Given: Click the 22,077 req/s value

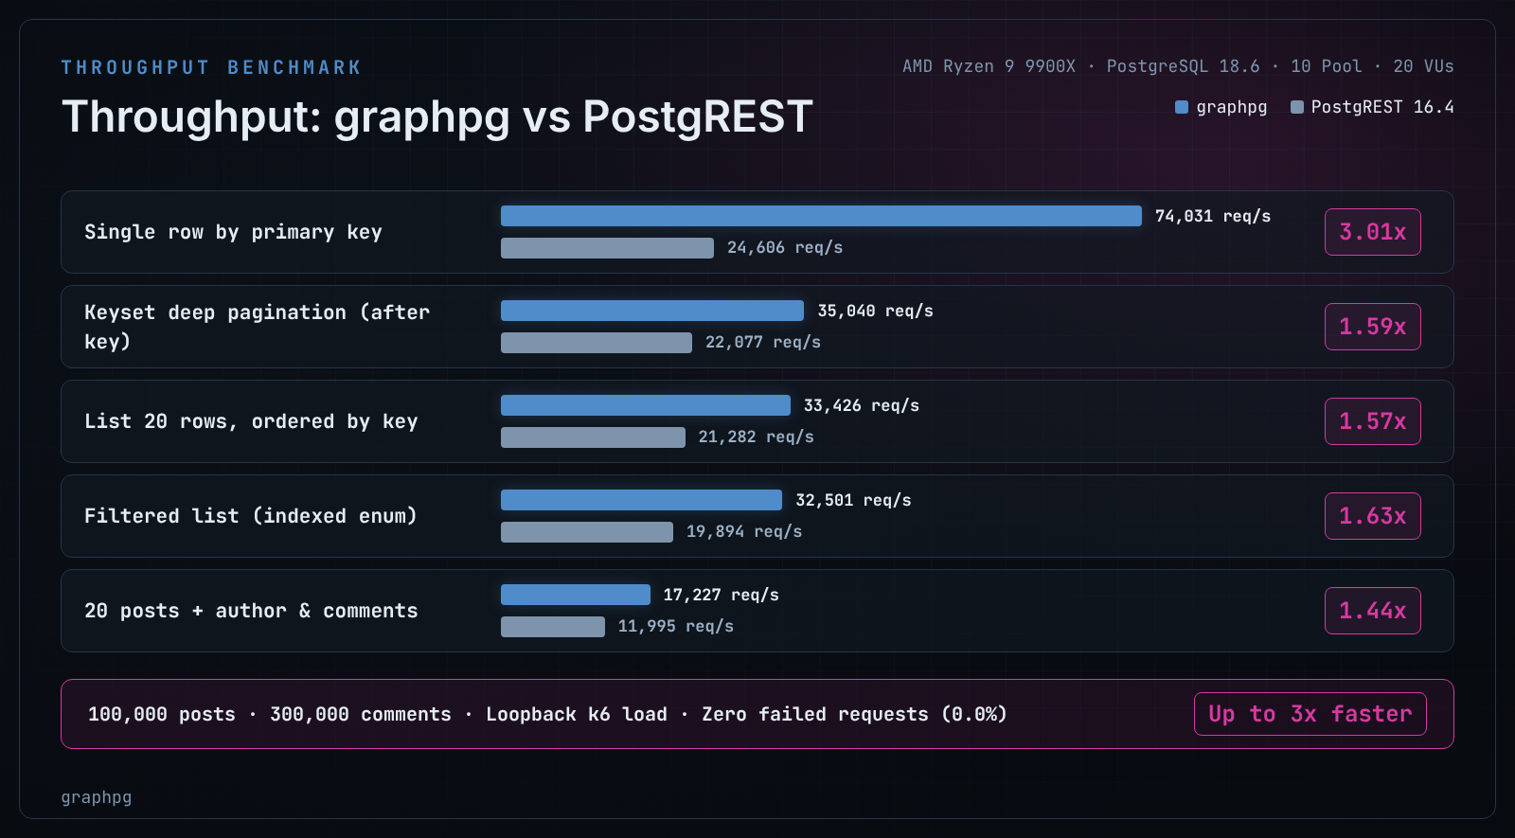Looking at the screenshot, I should point(763,342).
